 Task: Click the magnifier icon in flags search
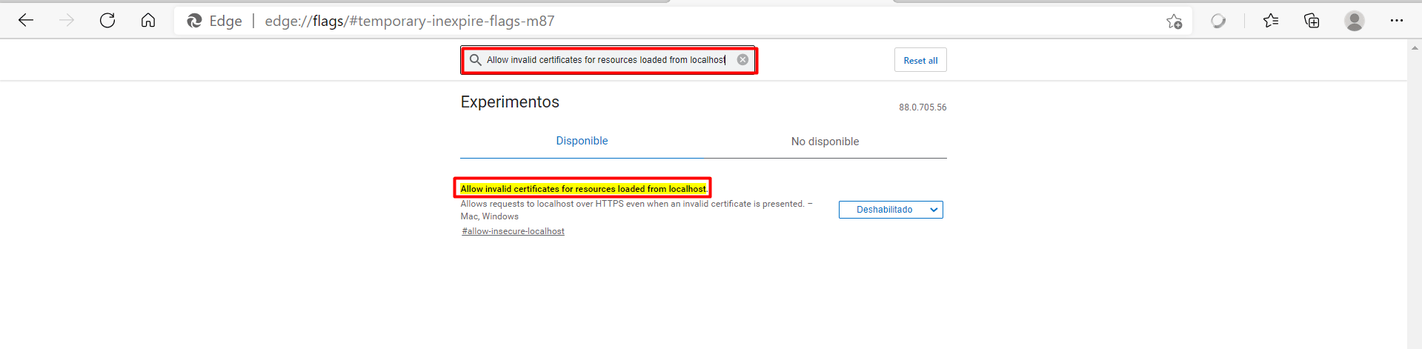476,60
